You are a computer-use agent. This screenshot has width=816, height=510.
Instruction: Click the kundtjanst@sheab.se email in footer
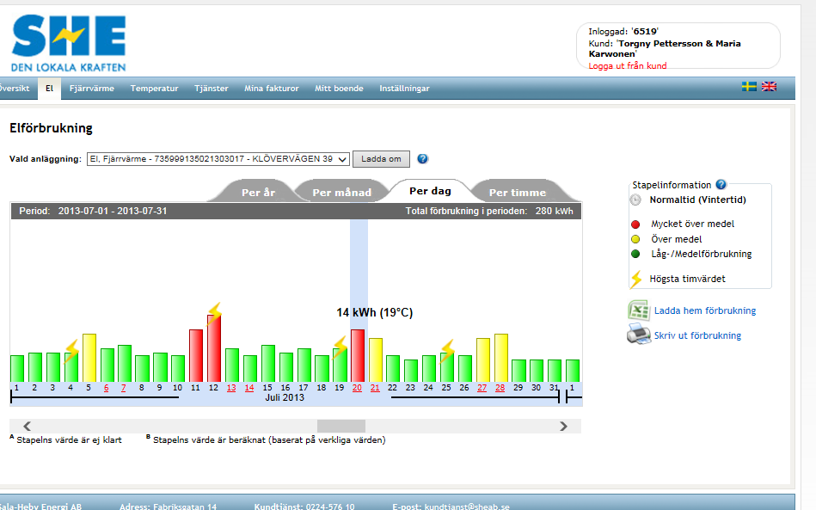[x=467, y=507]
